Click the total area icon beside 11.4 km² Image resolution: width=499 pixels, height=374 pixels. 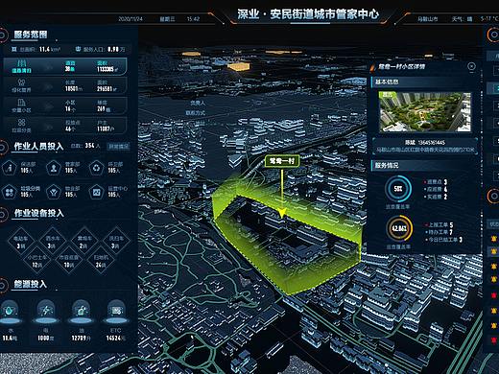click(x=14, y=49)
